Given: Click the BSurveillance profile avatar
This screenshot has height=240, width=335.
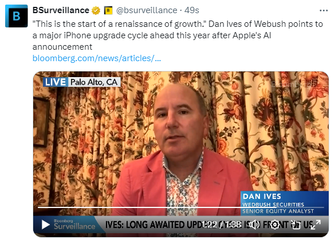Looking at the screenshot, I should (x=17, y=16).
